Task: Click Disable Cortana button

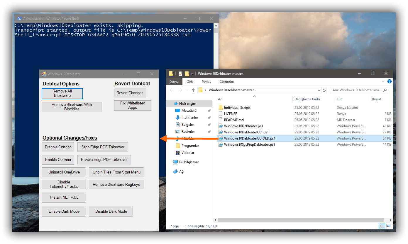Action: pyautogui.click(x=58, y=147)
